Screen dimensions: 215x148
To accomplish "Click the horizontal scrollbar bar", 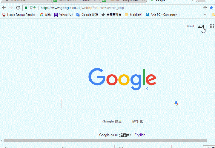I will pyautogui.click(x=105, y=141).
